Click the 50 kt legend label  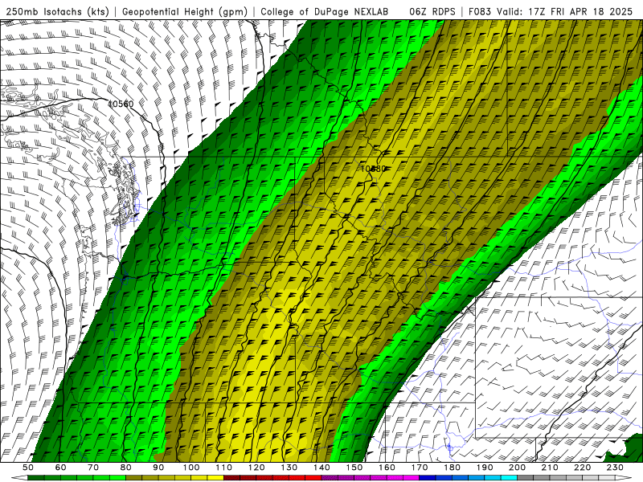[28, 468]
